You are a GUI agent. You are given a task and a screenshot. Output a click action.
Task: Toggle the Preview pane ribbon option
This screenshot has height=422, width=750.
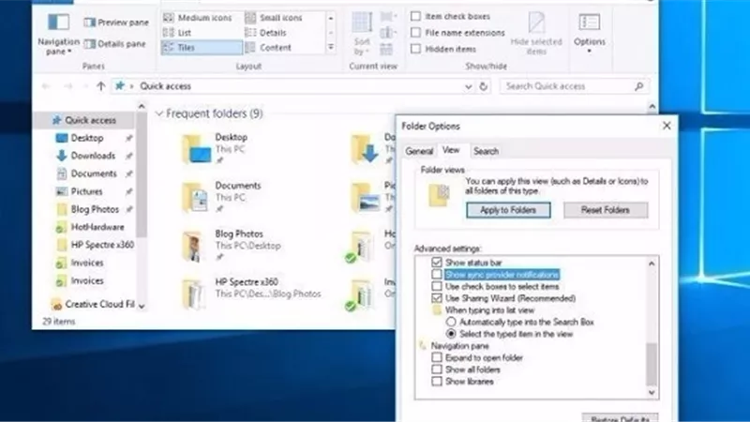click(116, 23)
